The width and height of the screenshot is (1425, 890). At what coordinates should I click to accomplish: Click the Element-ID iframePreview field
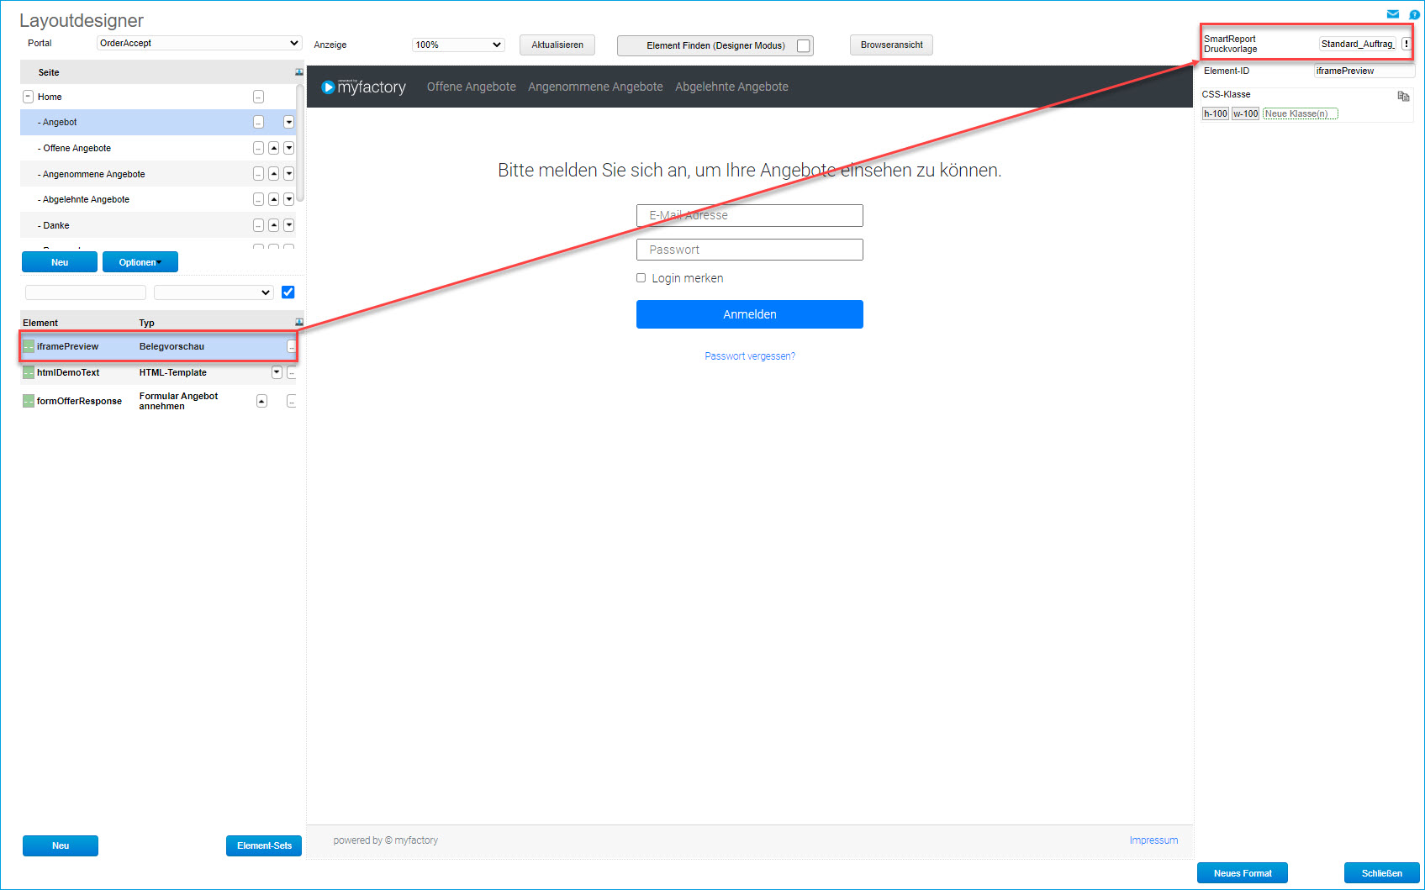(1363, 71)
